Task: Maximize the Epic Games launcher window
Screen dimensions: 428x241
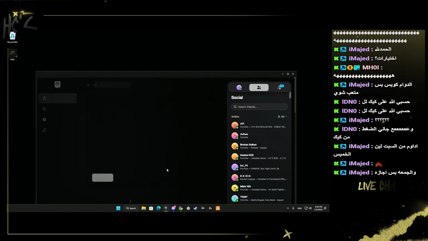Action: click(288, 74)
